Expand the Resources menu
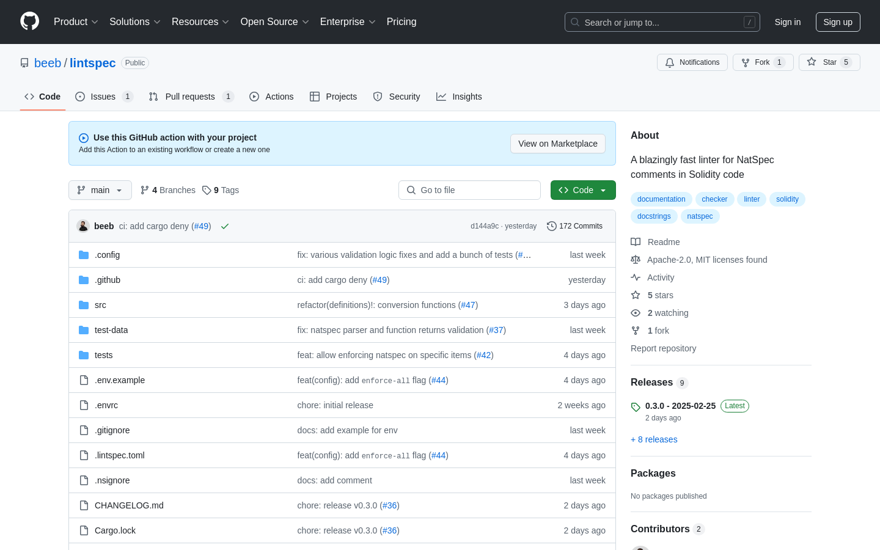This screenshot has height=550, width=880. 200,22
